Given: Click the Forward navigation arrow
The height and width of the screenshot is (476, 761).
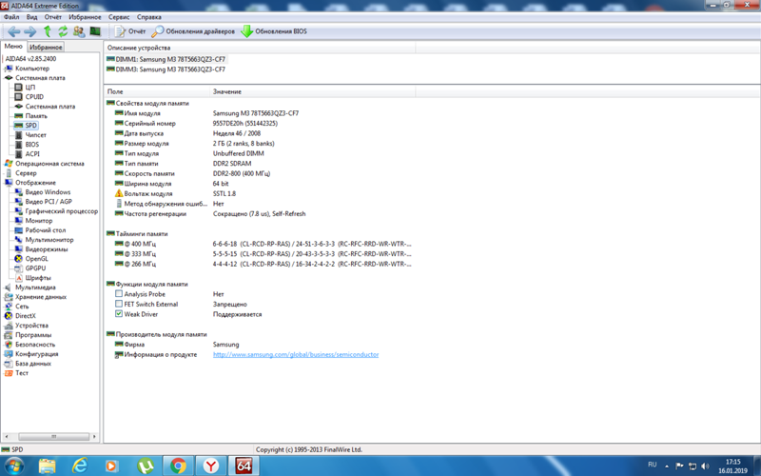Looking at the screenshot, I should [30, 31].
